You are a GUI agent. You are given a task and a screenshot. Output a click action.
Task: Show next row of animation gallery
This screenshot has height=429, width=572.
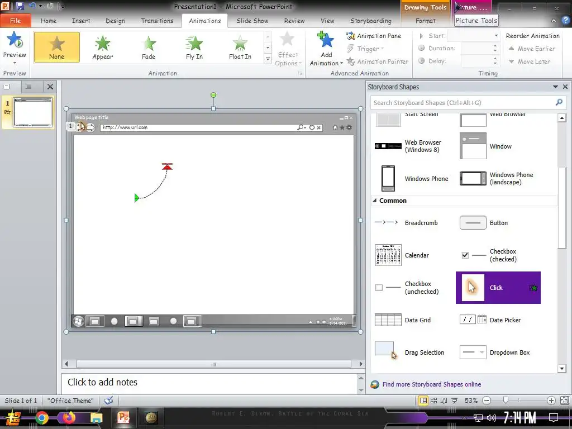click(268, 47)
